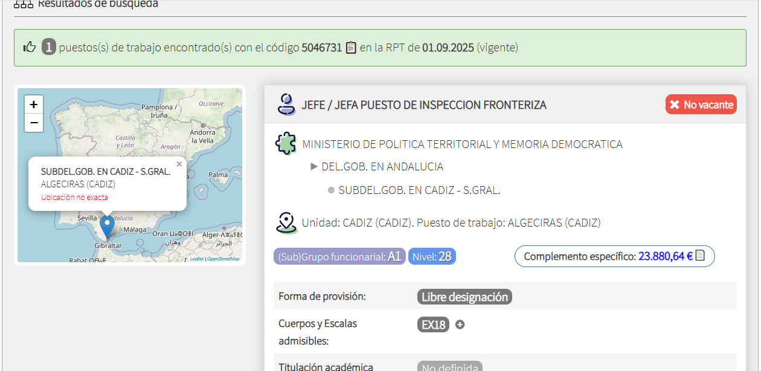Expand the DEL.GOB. EN ANDALUCIA triangle
The height and width of the screenshot is (371, 761).
coord(313,167)
